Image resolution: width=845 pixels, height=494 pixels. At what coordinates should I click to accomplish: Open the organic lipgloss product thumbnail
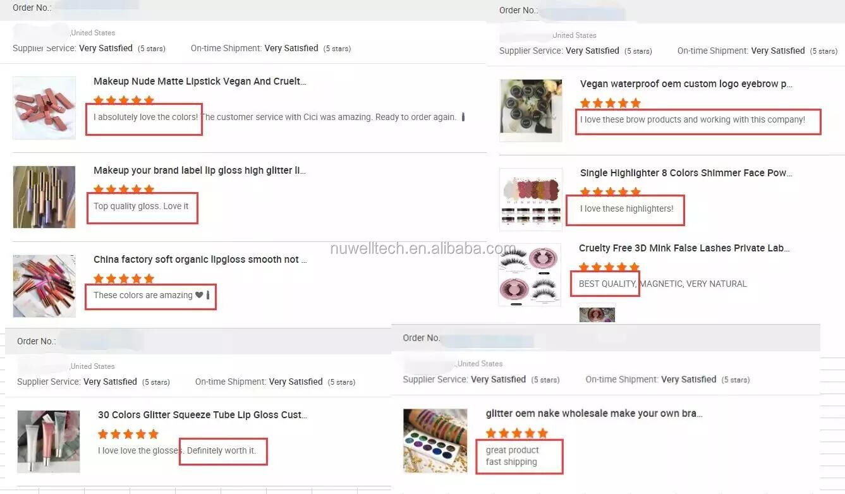coord(44,286)
